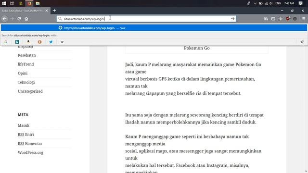Open search settings gear icon
The image size is (308, 173).
point(302,42)
